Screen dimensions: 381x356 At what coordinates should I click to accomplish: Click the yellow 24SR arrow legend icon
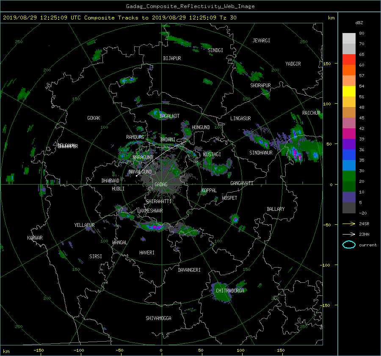349,224
